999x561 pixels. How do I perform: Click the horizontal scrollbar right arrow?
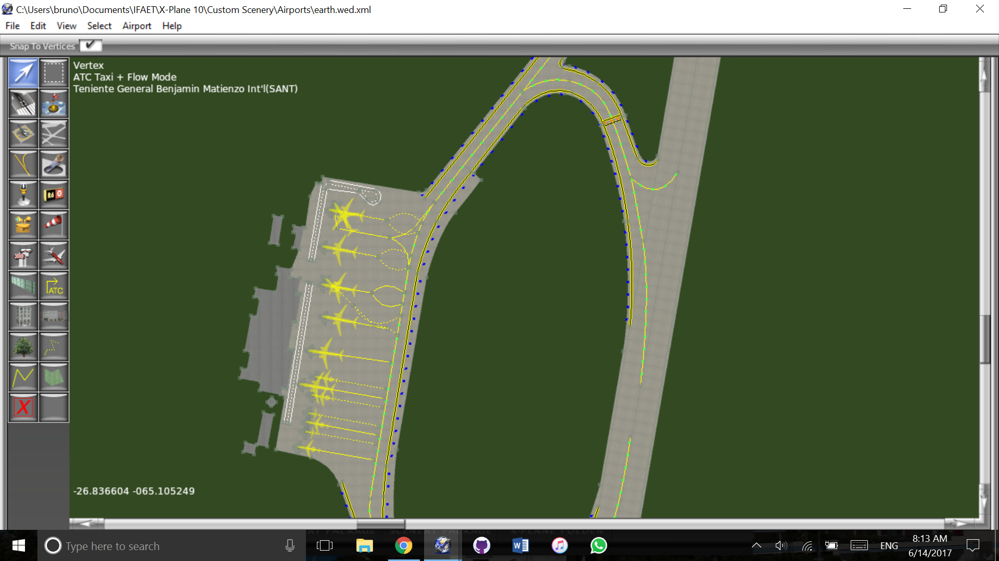pyautogui.click(x=960, y=523)
